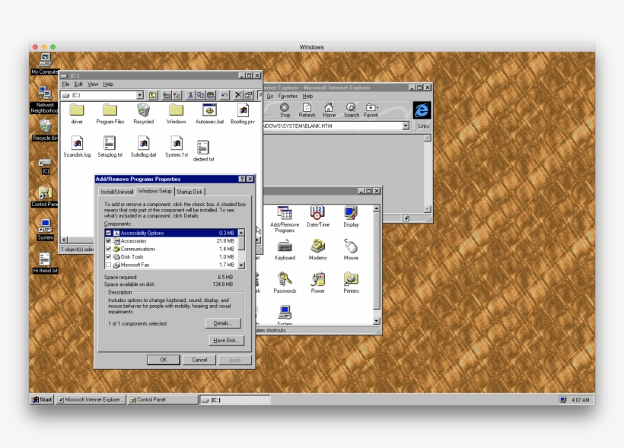Check the Microsoft Fax component
Screen dimensions: 624x448
[108, 265]
